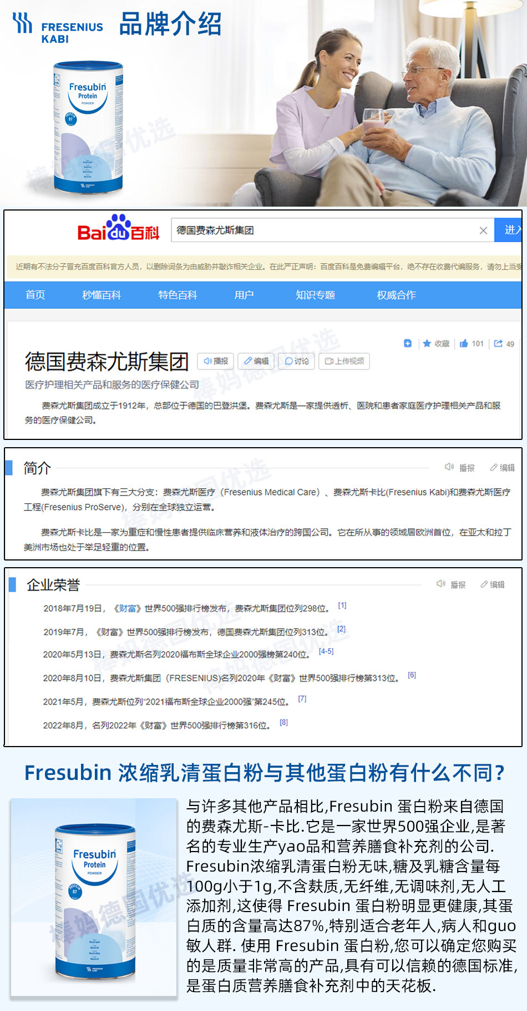The image size is (527, 1011).
Task: Click reference footnote [1]
Action: 342,605
